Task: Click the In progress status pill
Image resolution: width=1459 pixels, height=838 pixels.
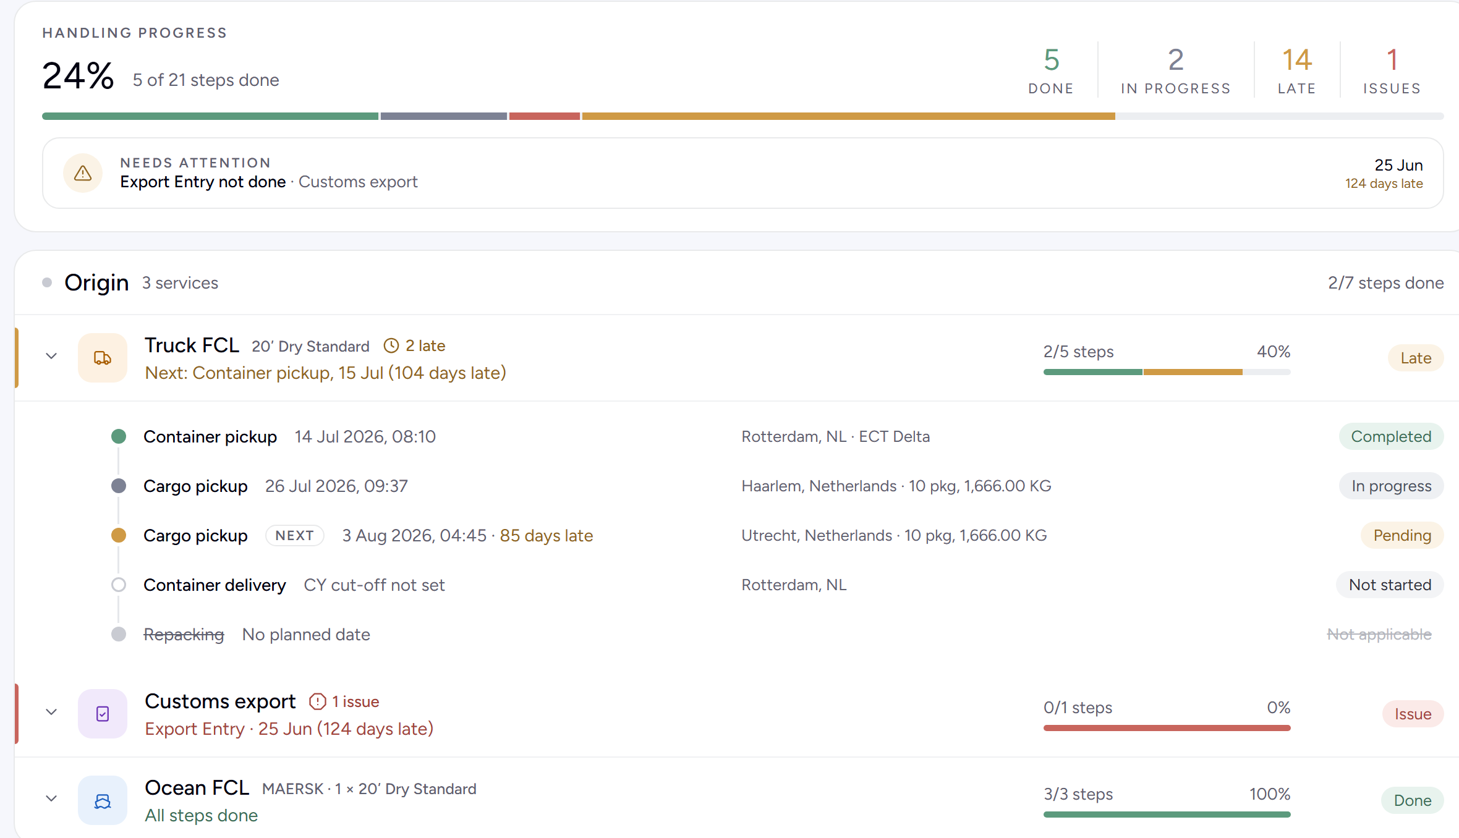Action: click(x=1391, y=486)
